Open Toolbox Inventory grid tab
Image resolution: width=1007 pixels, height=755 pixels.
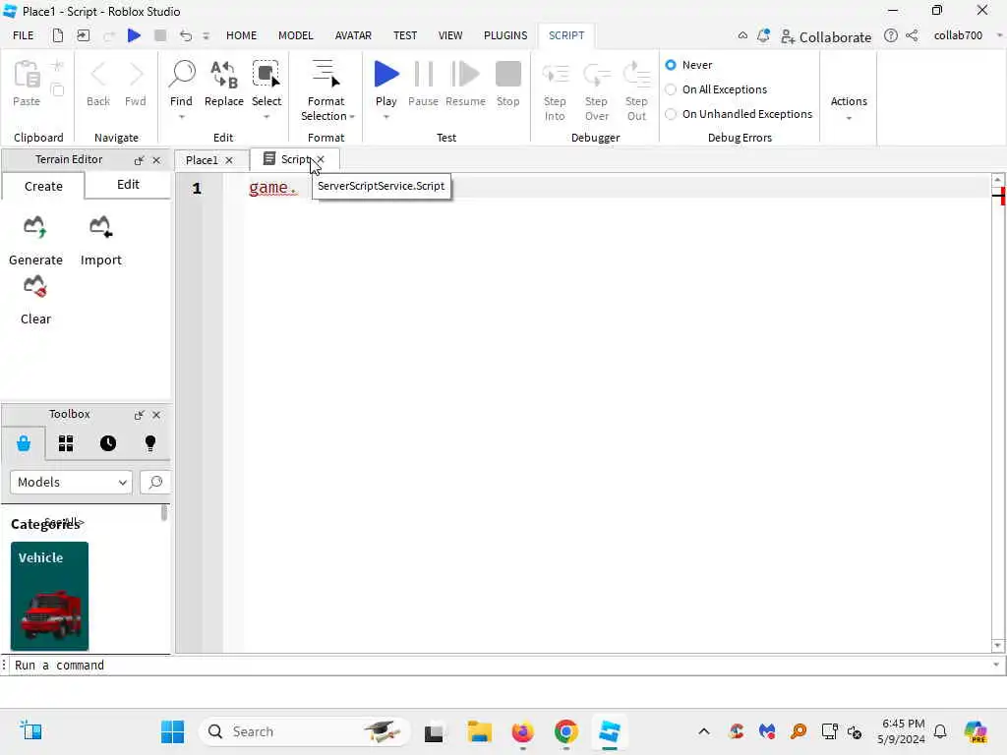(66, 443)
